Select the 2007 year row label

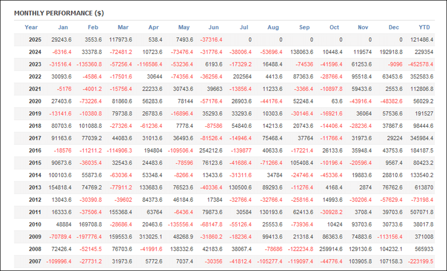[x=35, y=261]
